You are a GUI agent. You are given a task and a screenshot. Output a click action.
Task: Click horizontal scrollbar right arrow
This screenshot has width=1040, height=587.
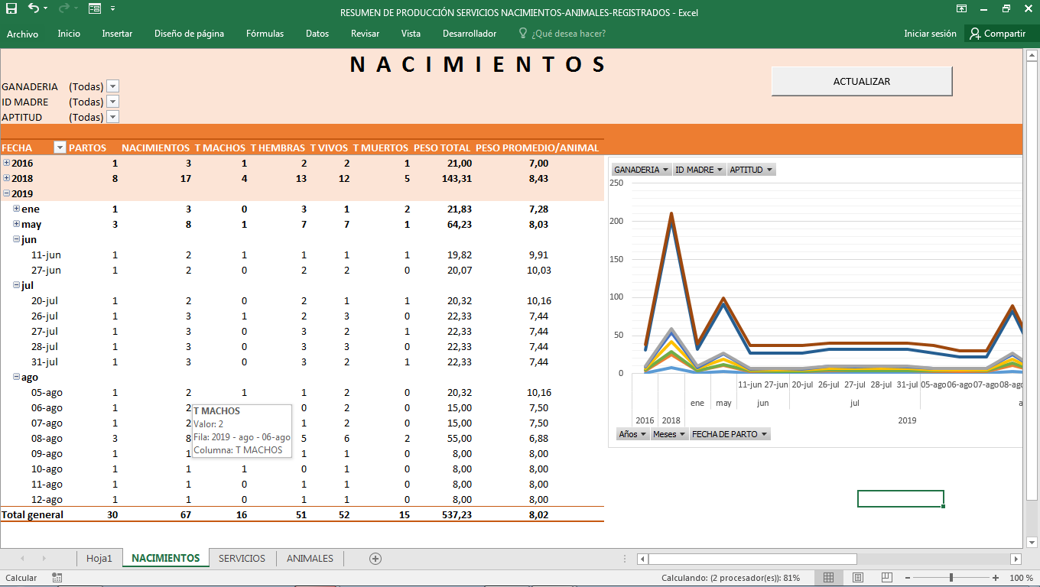(1016, 559)
